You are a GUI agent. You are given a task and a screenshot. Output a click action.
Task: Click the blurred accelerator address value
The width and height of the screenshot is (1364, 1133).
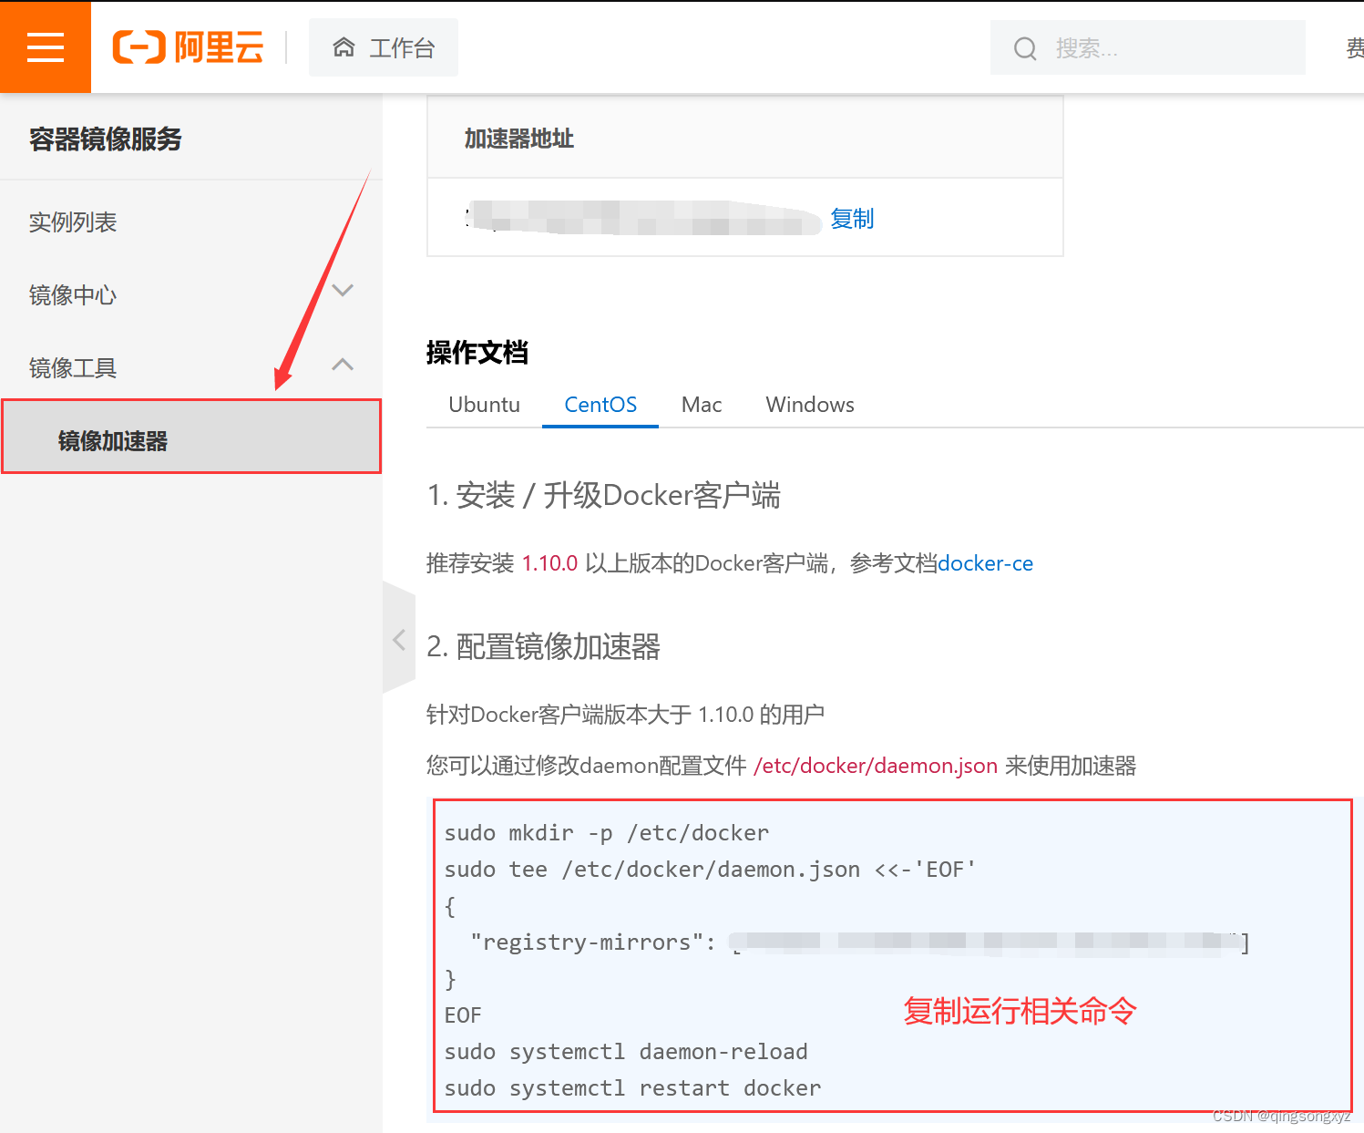click(645, 219)
